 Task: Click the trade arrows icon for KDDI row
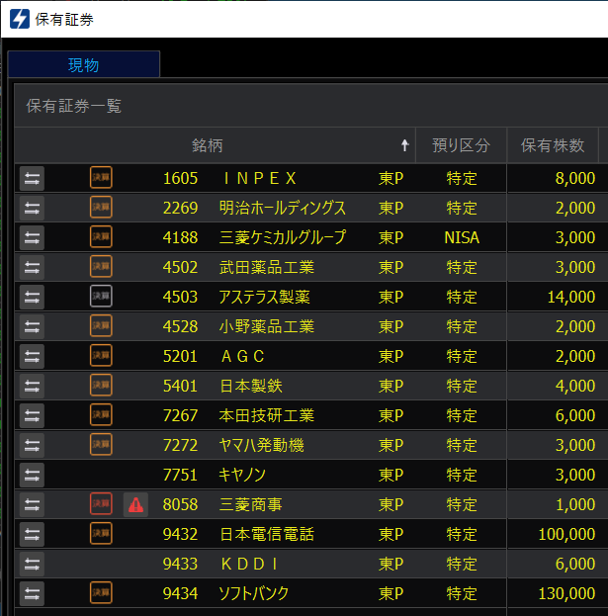point(32,564)
